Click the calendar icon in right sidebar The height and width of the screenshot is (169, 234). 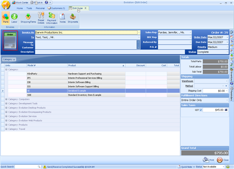pyautogui.click(x=232, y=37)
